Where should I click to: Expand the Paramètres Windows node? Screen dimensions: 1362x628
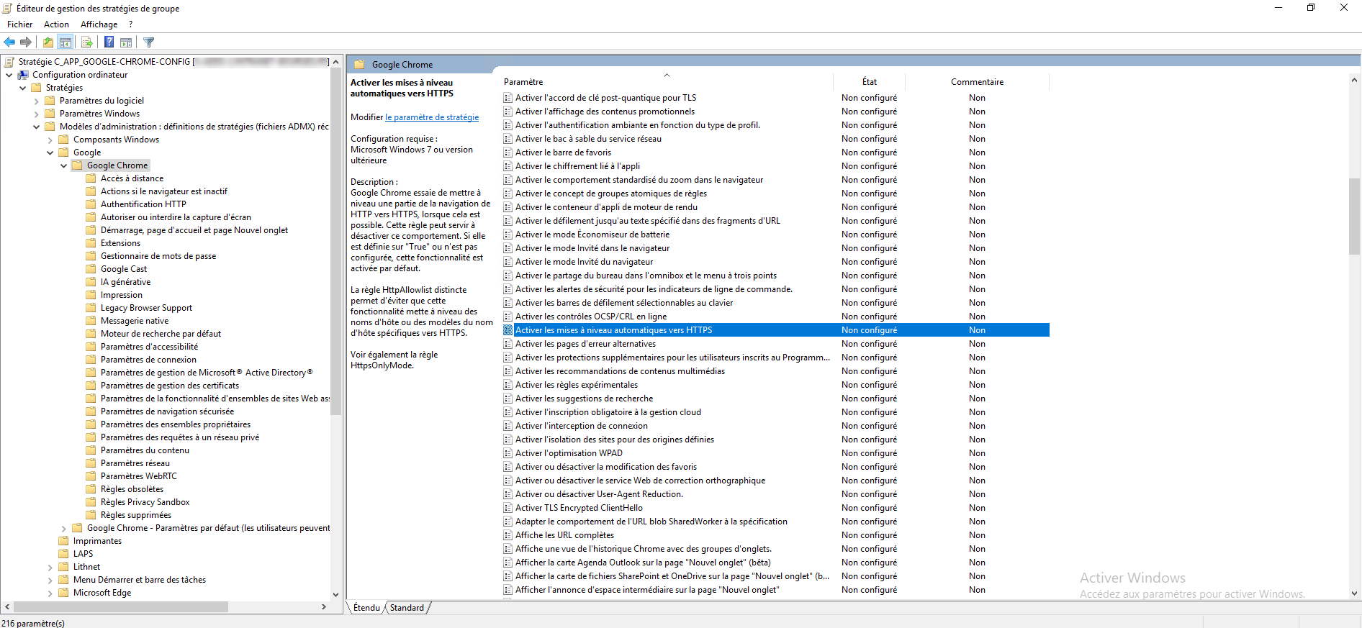click(x=36, y=114)
